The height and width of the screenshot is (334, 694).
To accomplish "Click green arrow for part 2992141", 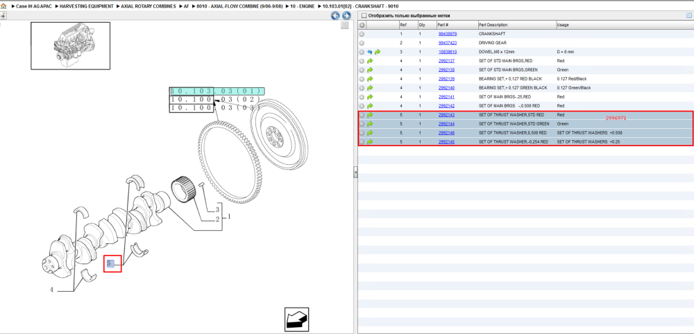I will (x=370, y=97).
